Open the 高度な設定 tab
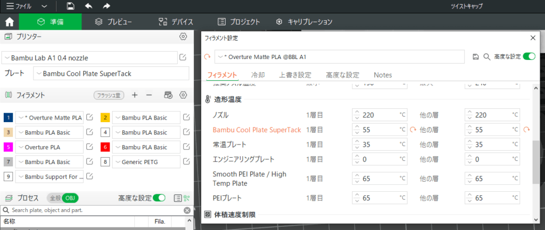 [342, 75]
